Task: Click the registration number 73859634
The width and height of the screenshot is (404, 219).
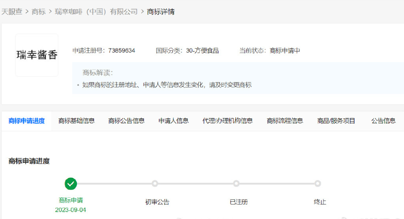Action: coord(122,51)
